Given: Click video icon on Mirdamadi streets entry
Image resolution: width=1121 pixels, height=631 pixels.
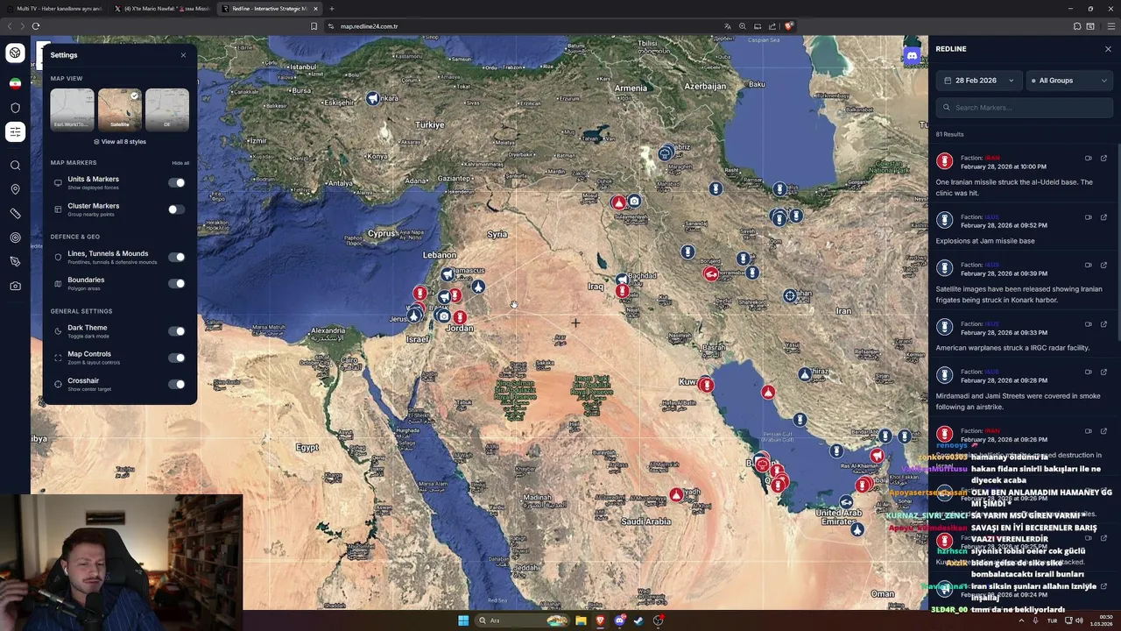Looking at the screenshot, I should (1088, 372).
